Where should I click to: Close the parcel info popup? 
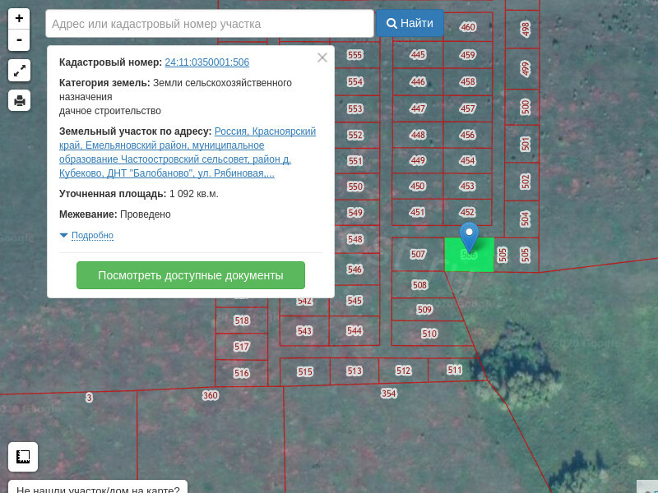[322, 58]
